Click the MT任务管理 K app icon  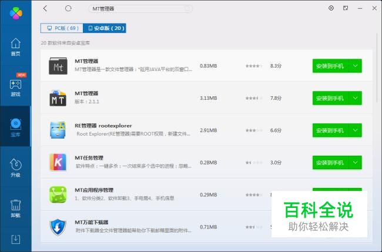coord(58,162)
